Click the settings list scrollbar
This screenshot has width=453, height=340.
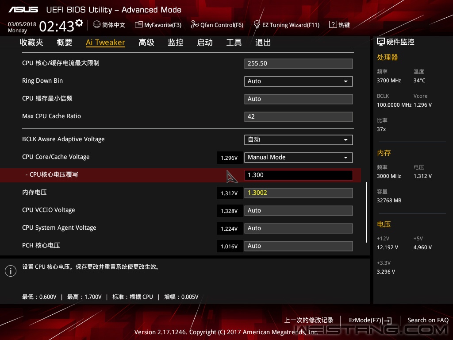(366, 212)
